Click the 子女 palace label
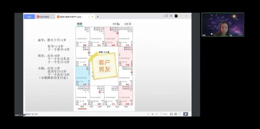The width and height of the screenshot is (260, 129). pyautogui.click(x=113, y=104)
